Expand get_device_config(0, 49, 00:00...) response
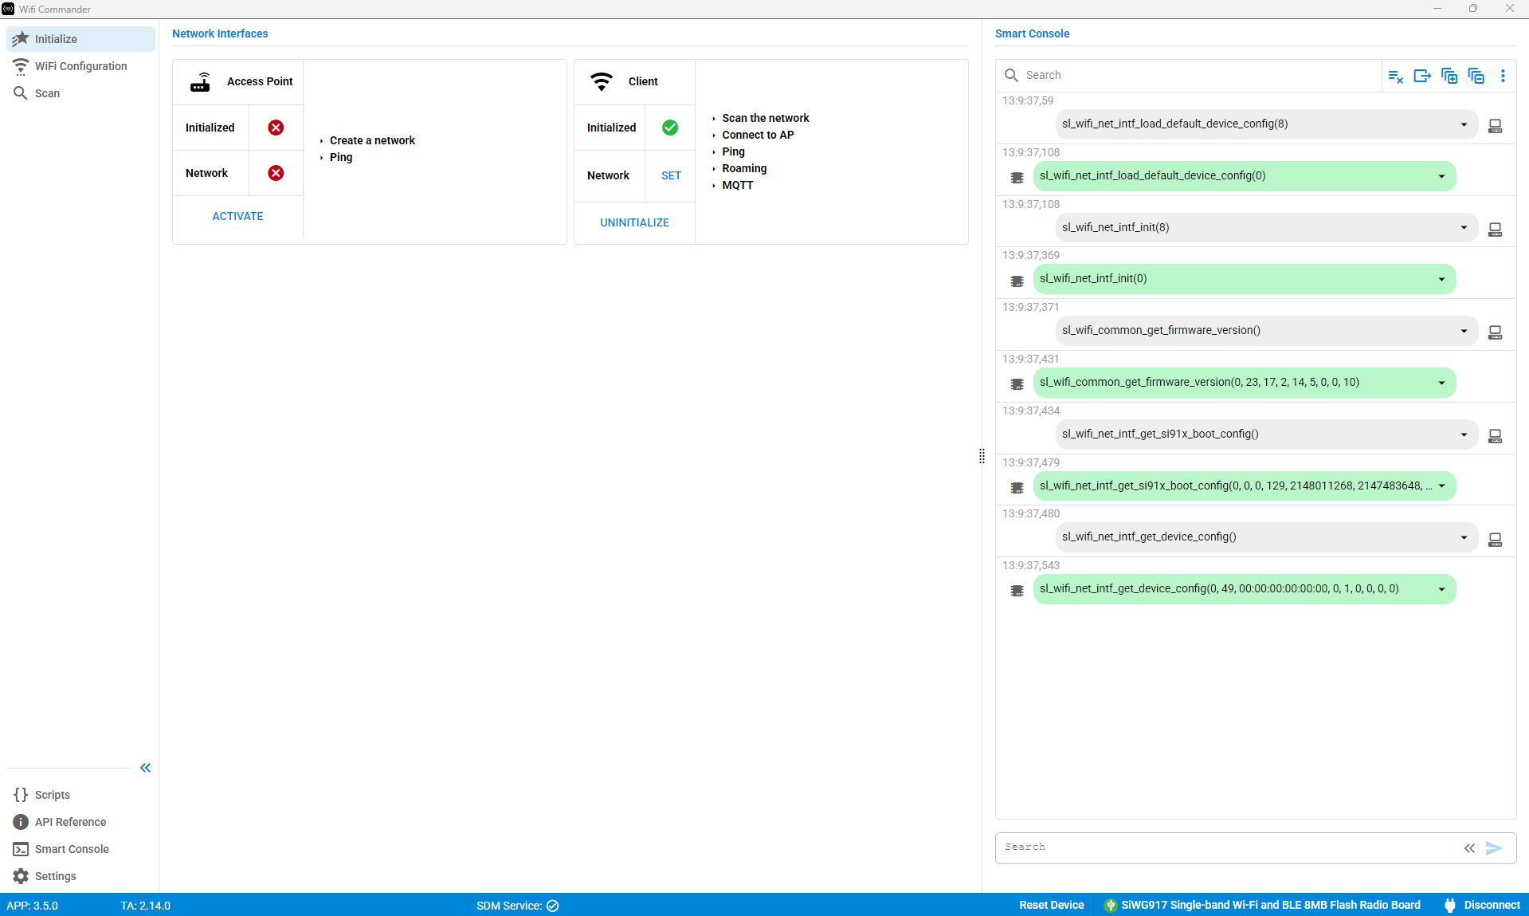Image resolution: width=1529 pixels, height=916 pixels. (1441, 589)
